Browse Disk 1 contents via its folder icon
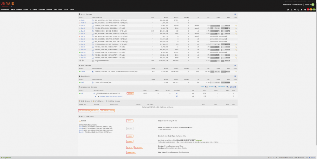The image size is (317, 159). pos(236,26)
